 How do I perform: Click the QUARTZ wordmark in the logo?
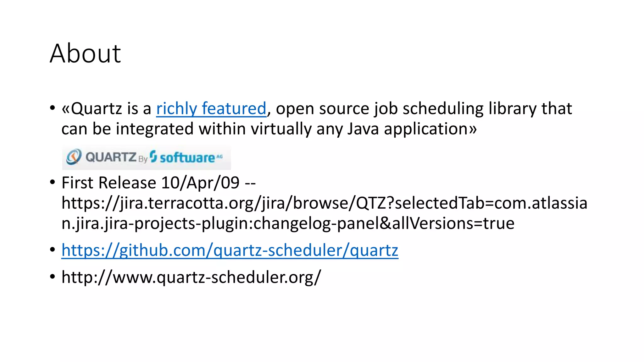(x=111, y=157)
